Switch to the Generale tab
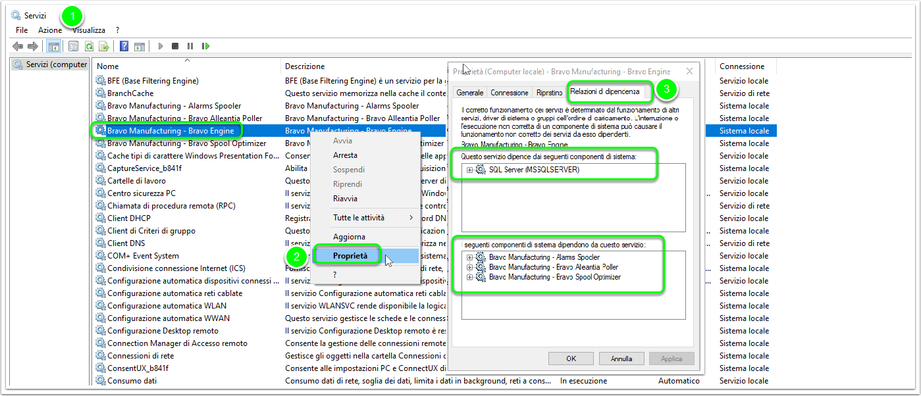The image size is (921, 396). (x=470, y=93)
